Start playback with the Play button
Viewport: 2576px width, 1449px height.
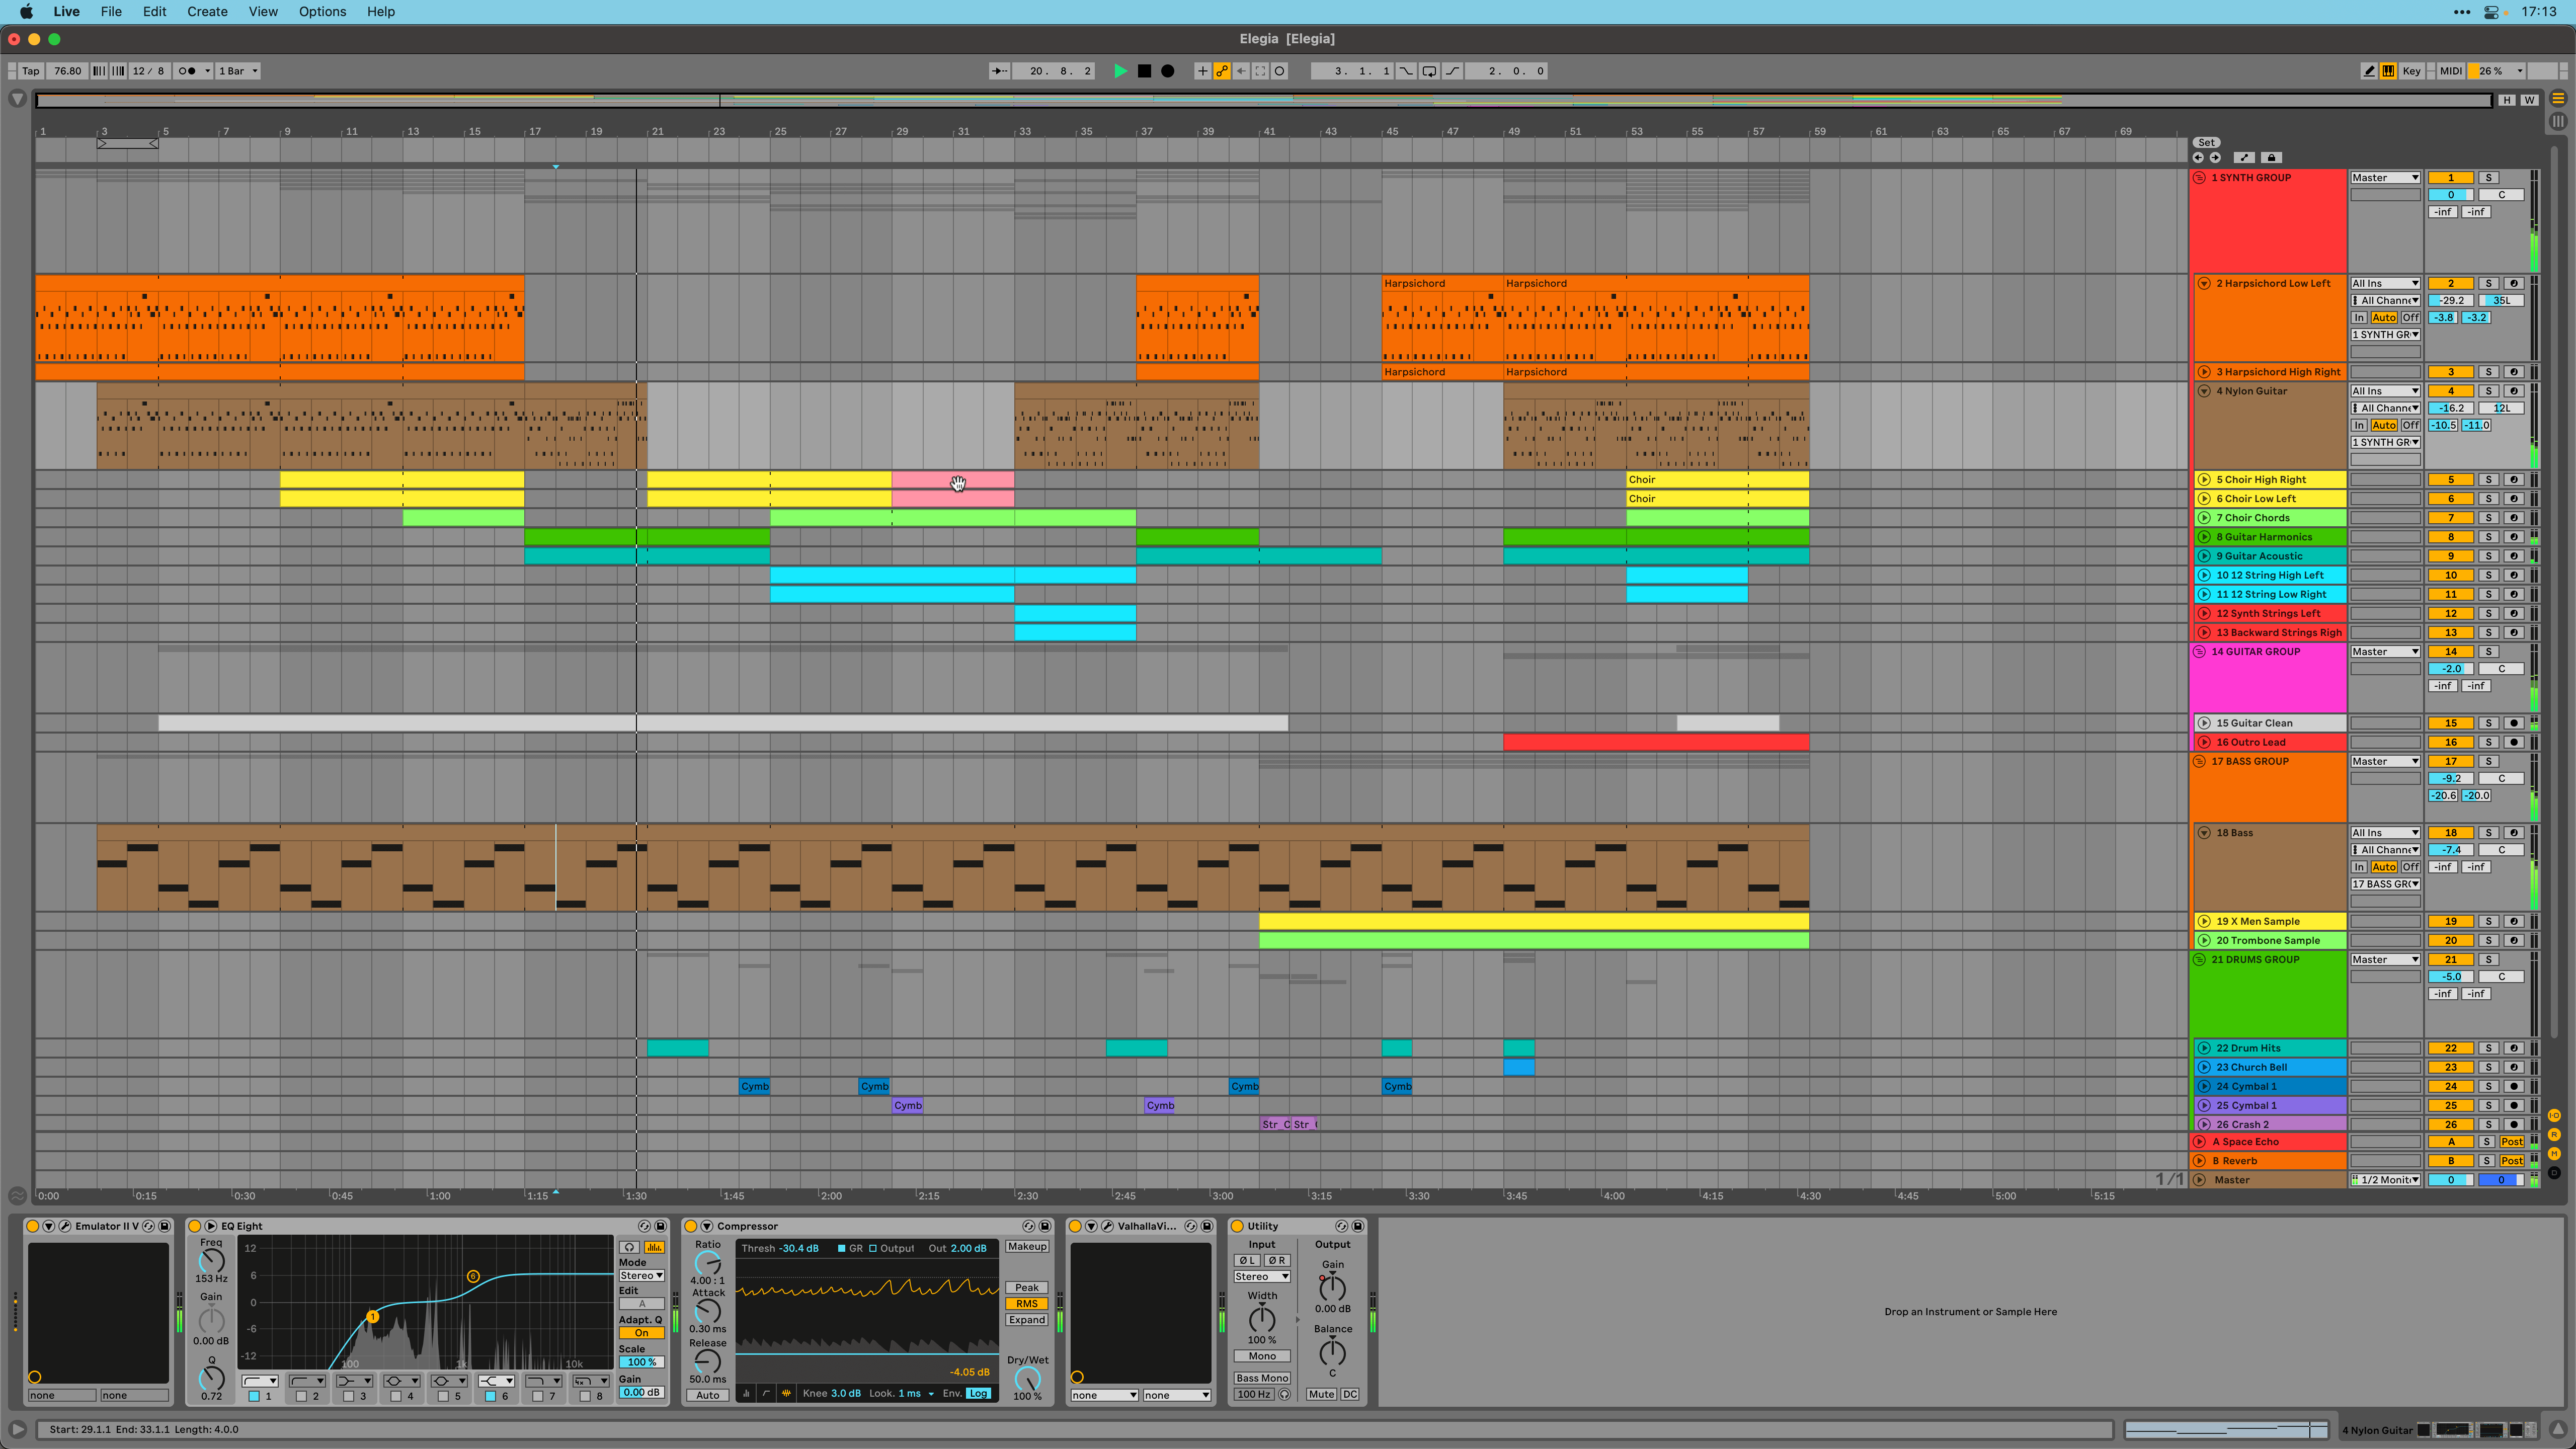point(1120,71)
